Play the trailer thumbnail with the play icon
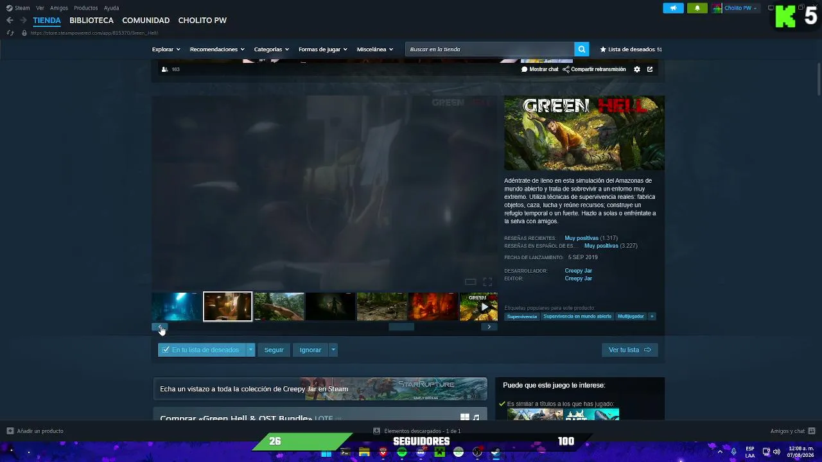 (478, 307)
